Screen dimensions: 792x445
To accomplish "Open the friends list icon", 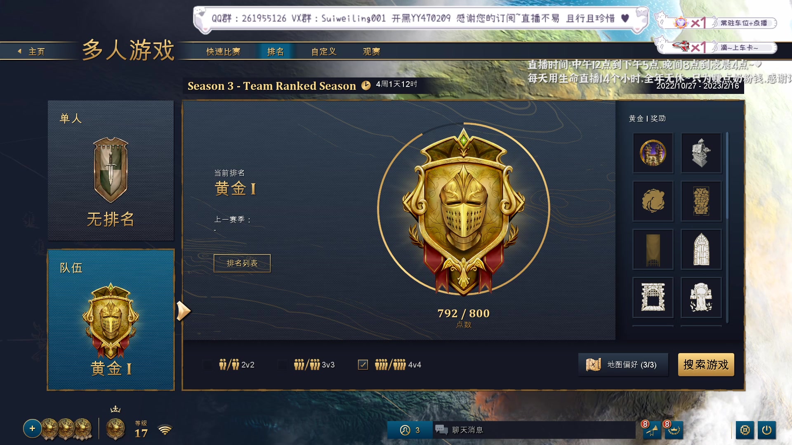I will tap(410, 430).
